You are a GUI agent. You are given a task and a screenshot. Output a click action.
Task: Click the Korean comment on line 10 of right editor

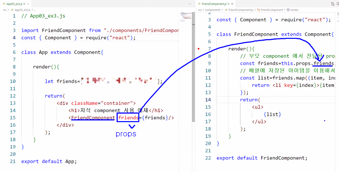pos(288,71)
